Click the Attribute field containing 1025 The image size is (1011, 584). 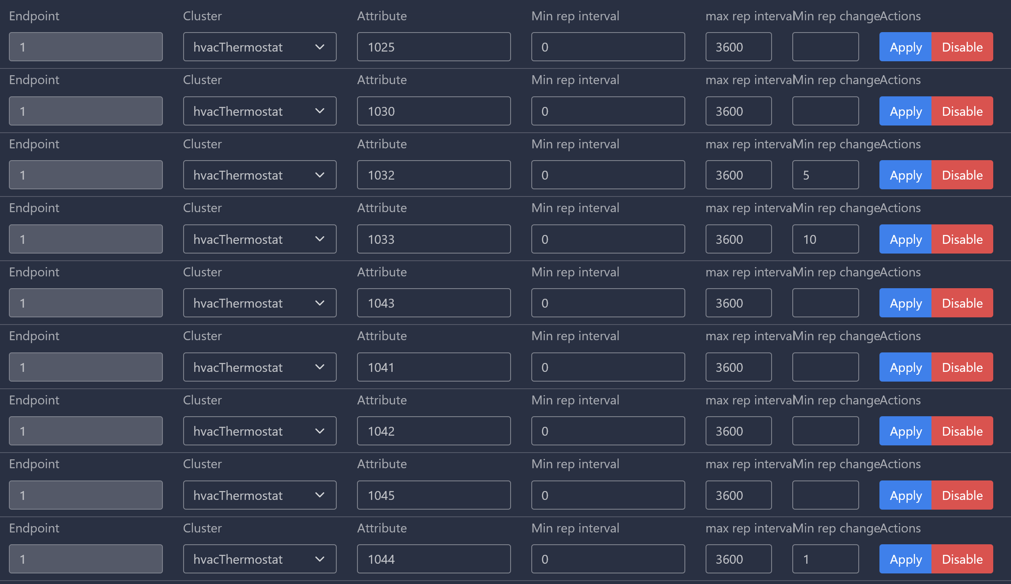click(434, 47)
